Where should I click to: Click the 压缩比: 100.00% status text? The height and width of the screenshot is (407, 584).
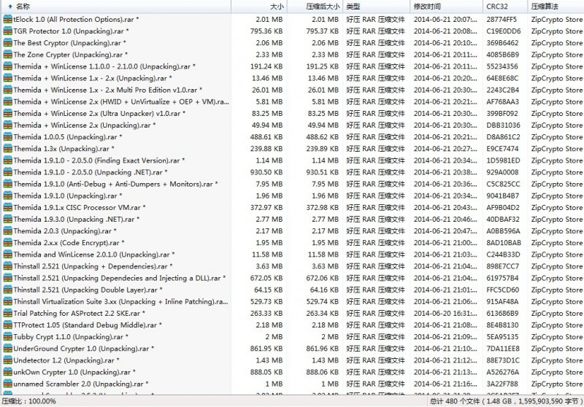[x=29, y=401]
